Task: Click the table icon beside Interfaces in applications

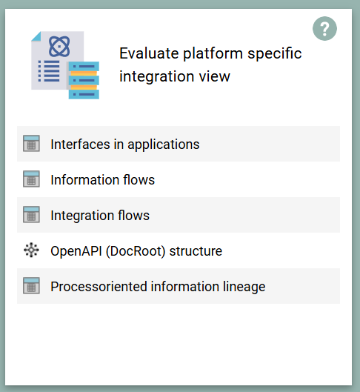Action: pos(31,144)
